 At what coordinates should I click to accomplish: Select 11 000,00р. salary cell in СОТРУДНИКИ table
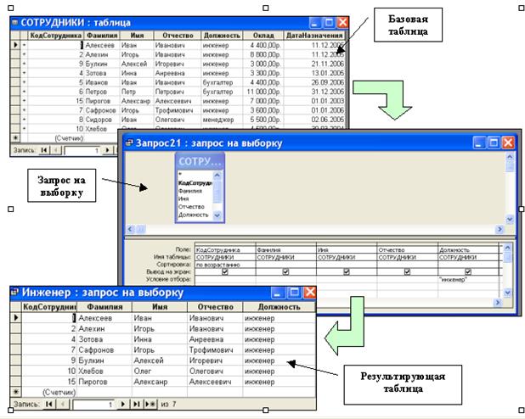coord(263,92)
